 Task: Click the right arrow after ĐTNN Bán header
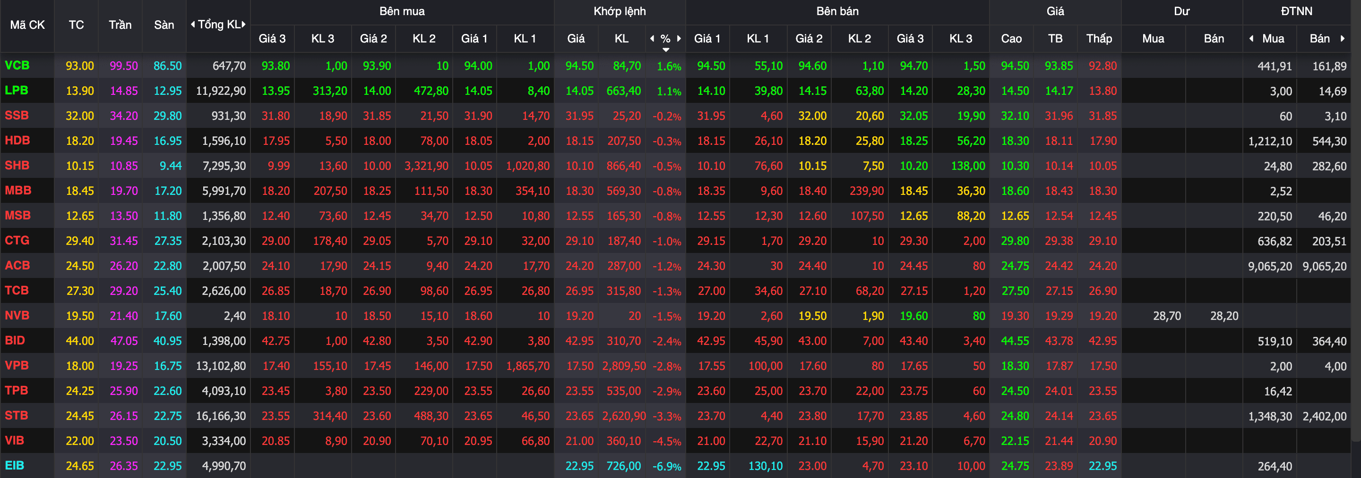(x=1343, y=39)
